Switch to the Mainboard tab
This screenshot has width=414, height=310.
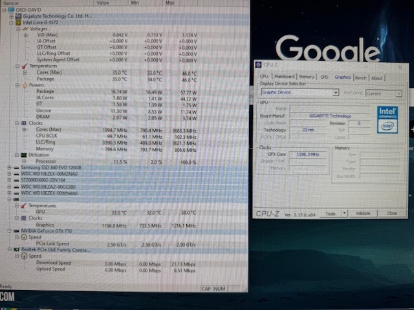285,76
